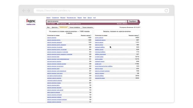Switch to the Только планшеты tab
Screen dimensions: 193x108
pyautogui.click(x=88, y=27)
